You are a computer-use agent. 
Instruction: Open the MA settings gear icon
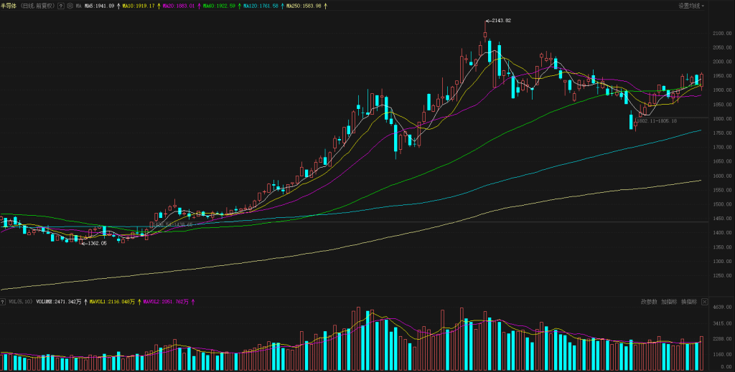click(69, 6)
